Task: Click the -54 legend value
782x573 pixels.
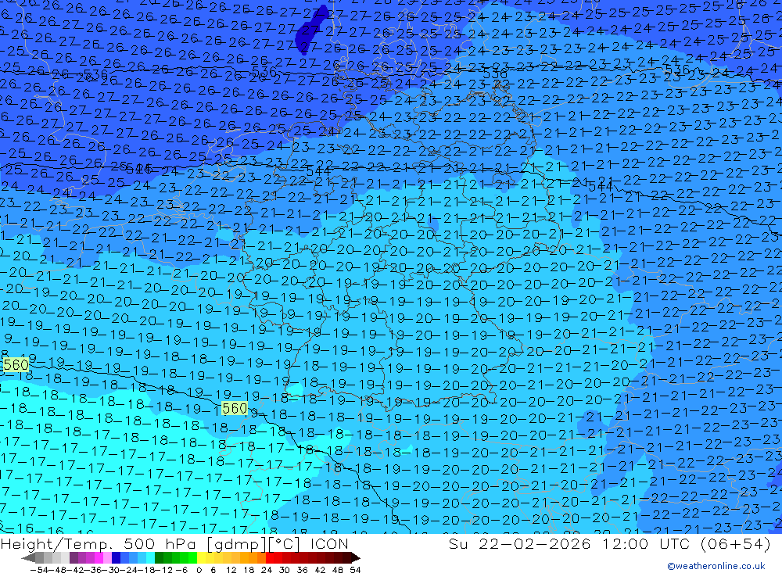Action: point(39,570)
